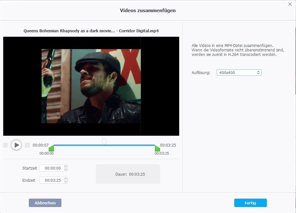Select the green start trim marker

click(51, 148)
